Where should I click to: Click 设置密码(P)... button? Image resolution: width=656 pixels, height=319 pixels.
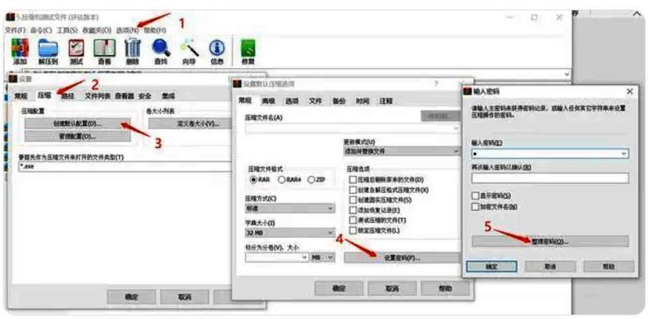(x=402, y=258)
